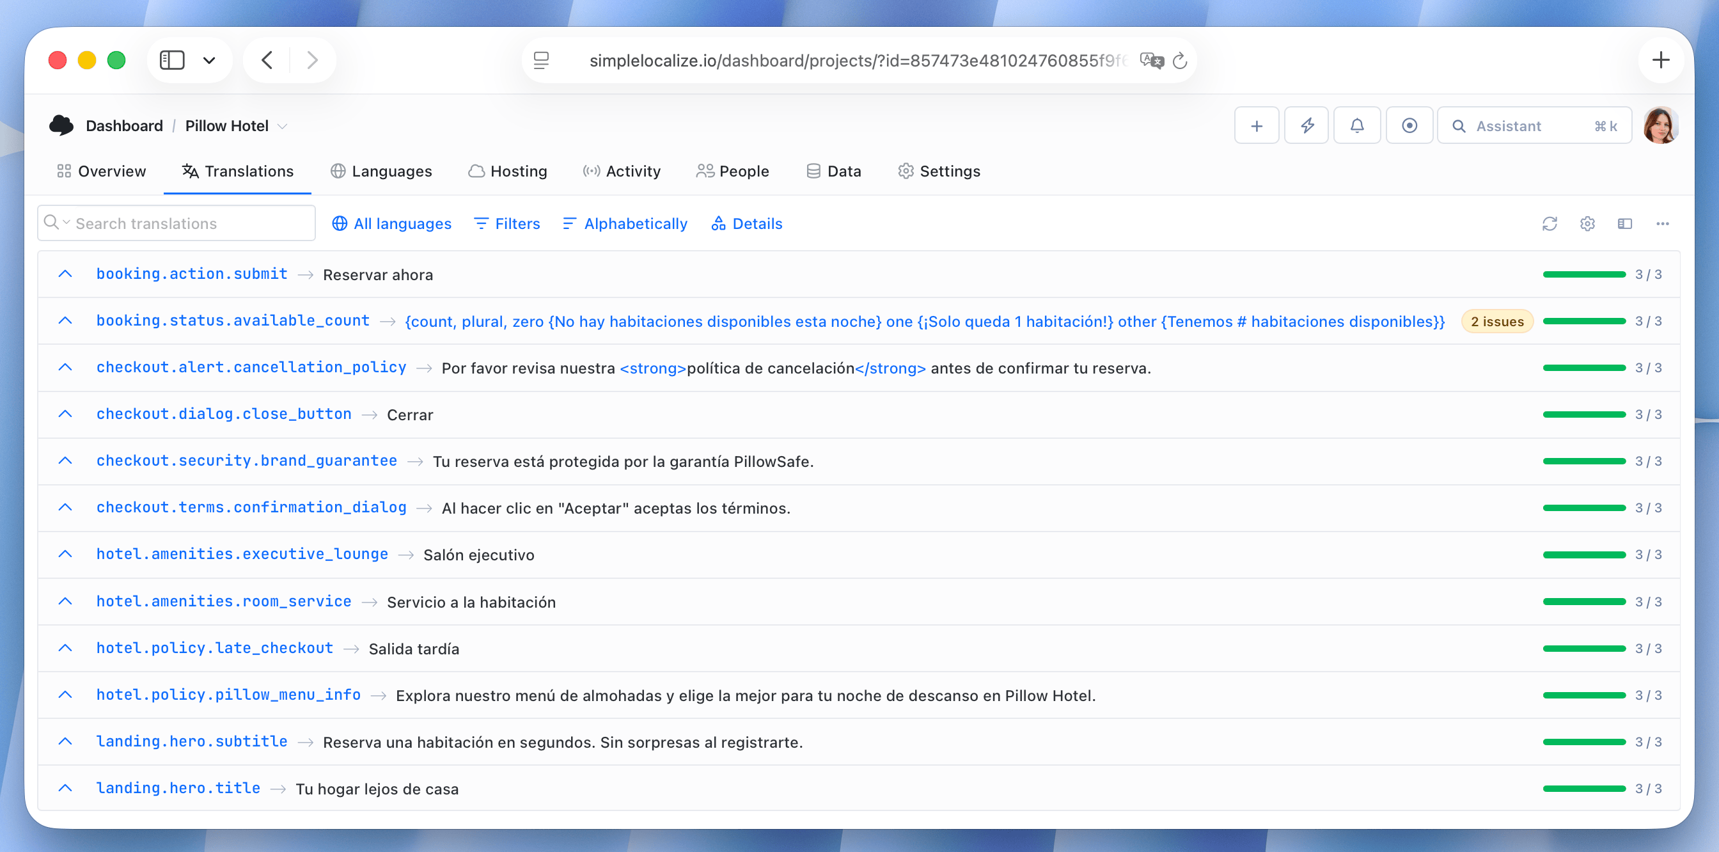The image size is (1719, 852).
Task: Collapse the hotel.policy.late_checkout row
Action: tap(65, 648)
